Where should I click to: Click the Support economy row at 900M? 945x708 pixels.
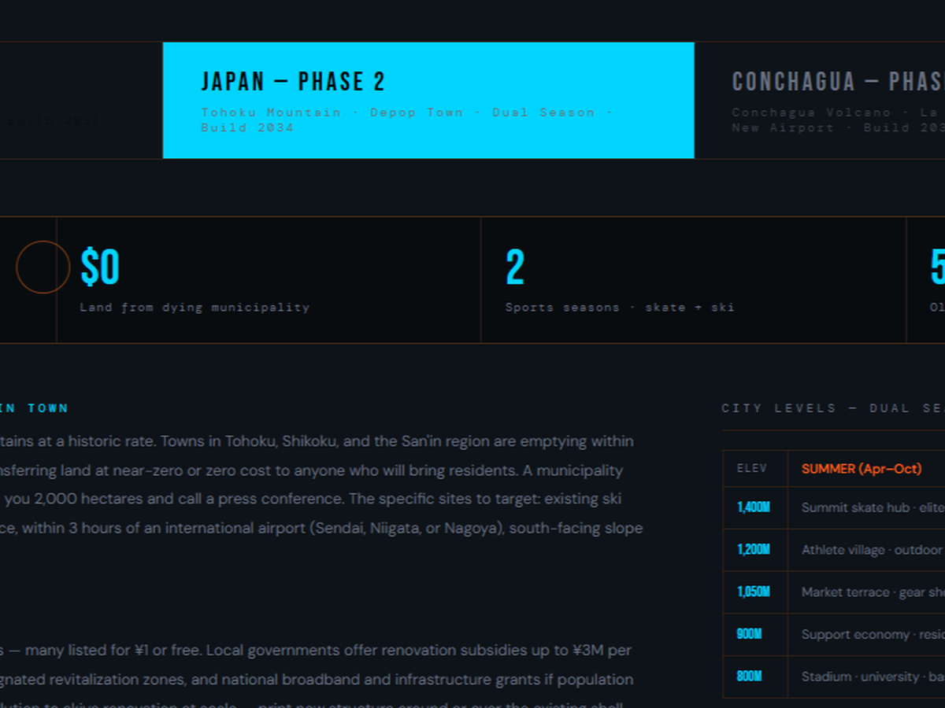[871, 635]
